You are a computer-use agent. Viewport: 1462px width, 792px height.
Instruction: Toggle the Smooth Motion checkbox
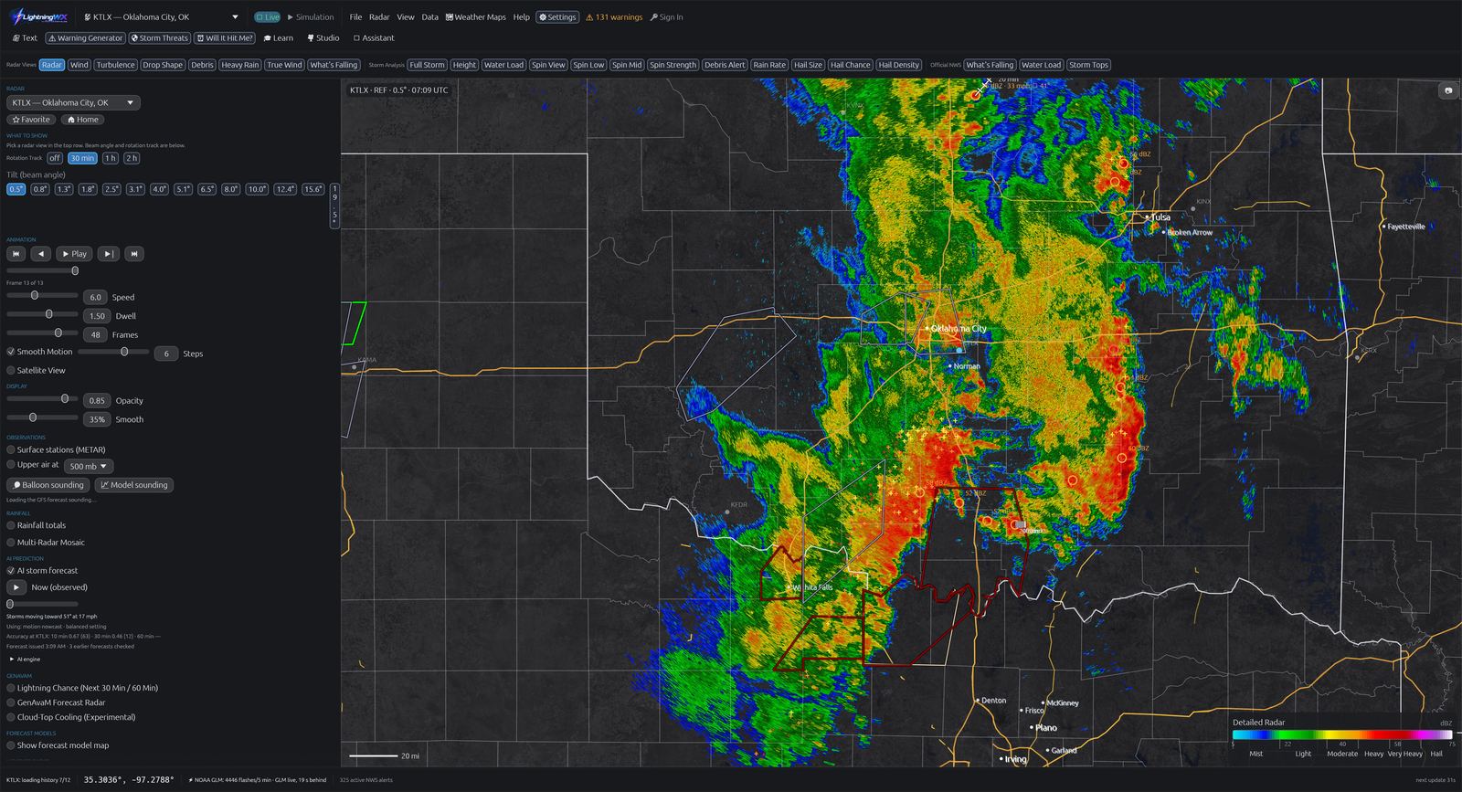[11, 352]
